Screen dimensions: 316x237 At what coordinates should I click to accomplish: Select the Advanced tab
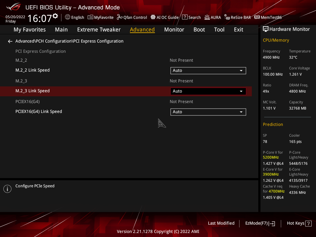click(142, 30)
